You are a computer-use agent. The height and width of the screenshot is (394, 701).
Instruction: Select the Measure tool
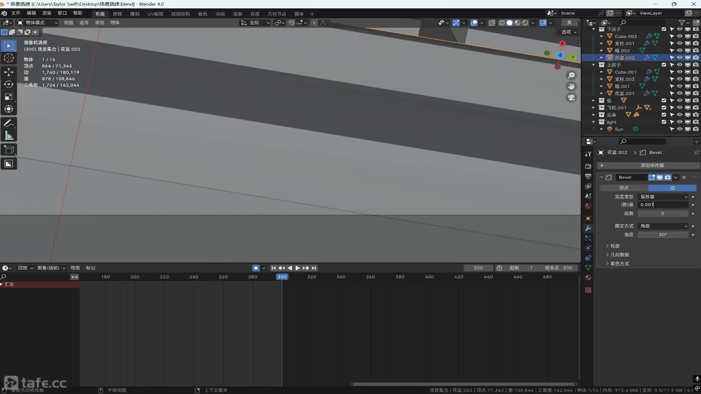tap(9, 136)
